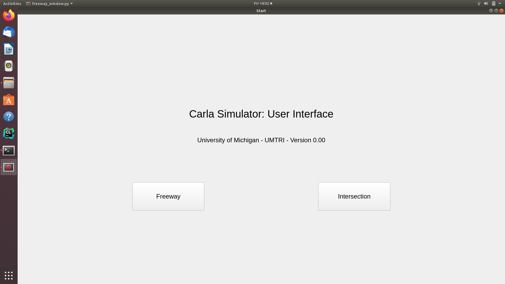This screenshot has height=284, width=505.
Task: Select the running freeway_window app dock icon
Action: [9, 167]
